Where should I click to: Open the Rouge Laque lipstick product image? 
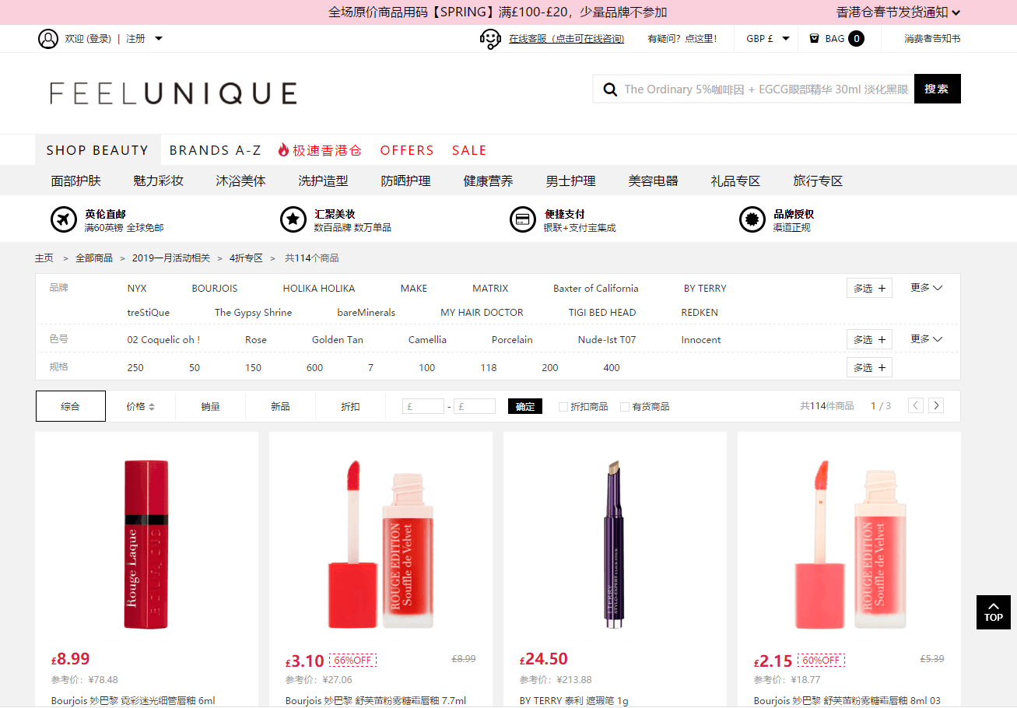click(x=146, y=544)
